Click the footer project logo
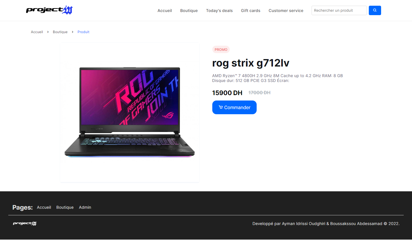 click(25, 223)
